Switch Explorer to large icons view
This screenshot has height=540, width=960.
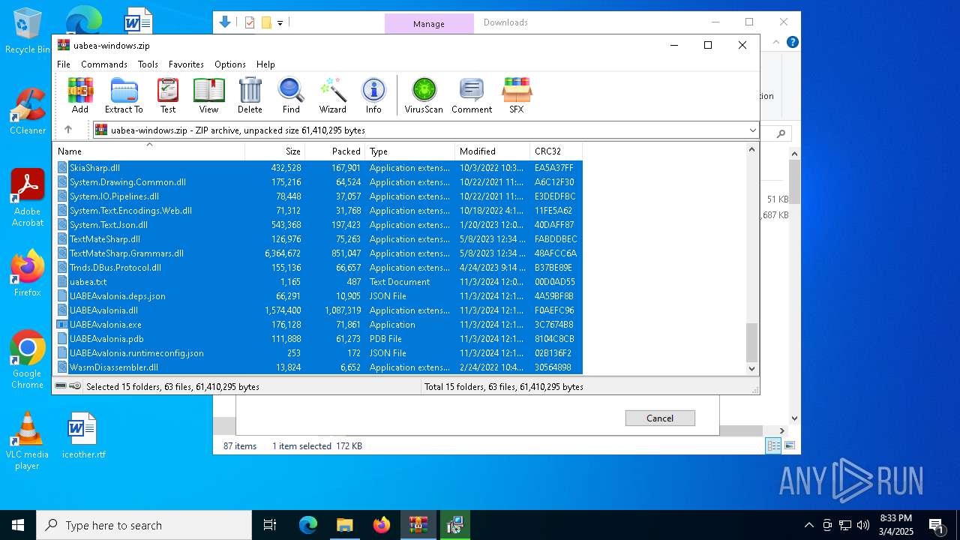(x=789, y=445)
